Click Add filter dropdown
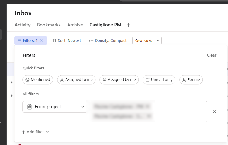228x145 pixels. click(x=35, y=132)
